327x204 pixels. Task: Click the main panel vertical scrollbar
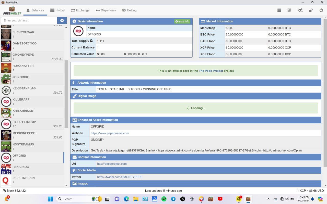325,93
